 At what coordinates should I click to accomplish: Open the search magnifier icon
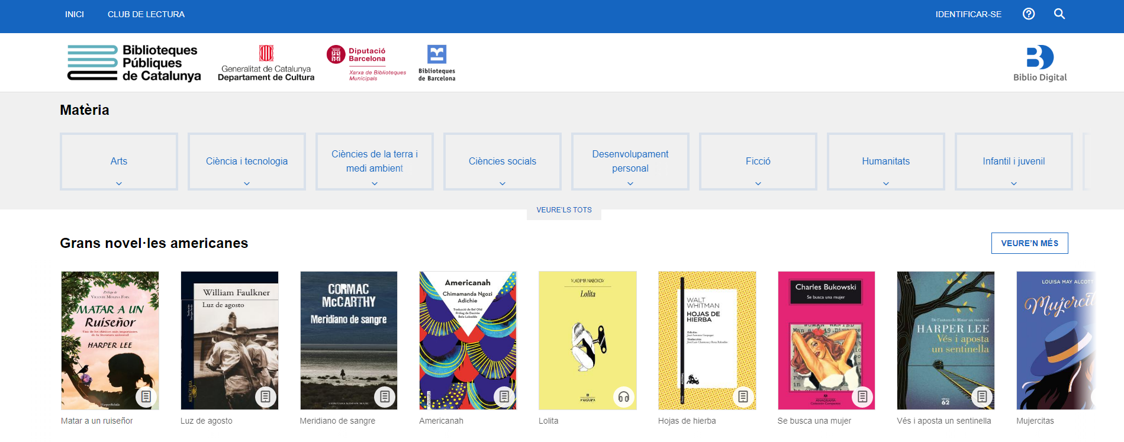click(x=1059, y=14)
